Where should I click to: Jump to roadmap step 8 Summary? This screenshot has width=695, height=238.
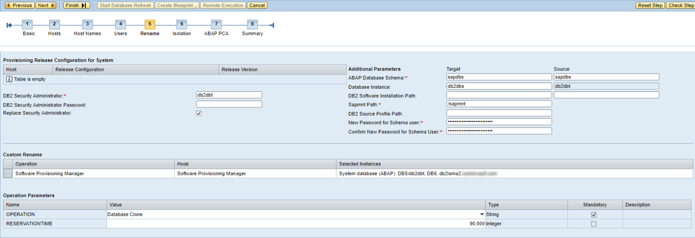point(252,25)
